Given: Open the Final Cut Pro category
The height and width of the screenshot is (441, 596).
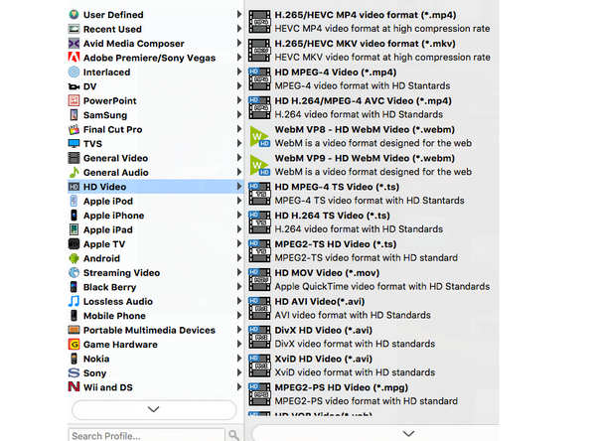Looking at the screenshot, I should pyautogui.click(x=156, y=129).
